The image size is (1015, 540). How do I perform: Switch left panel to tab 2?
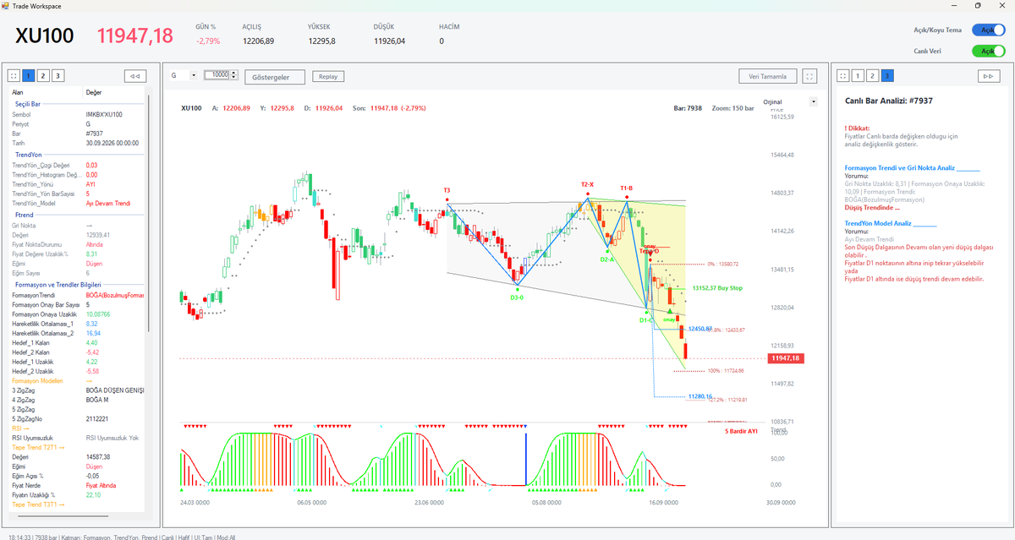click(43, 76)
